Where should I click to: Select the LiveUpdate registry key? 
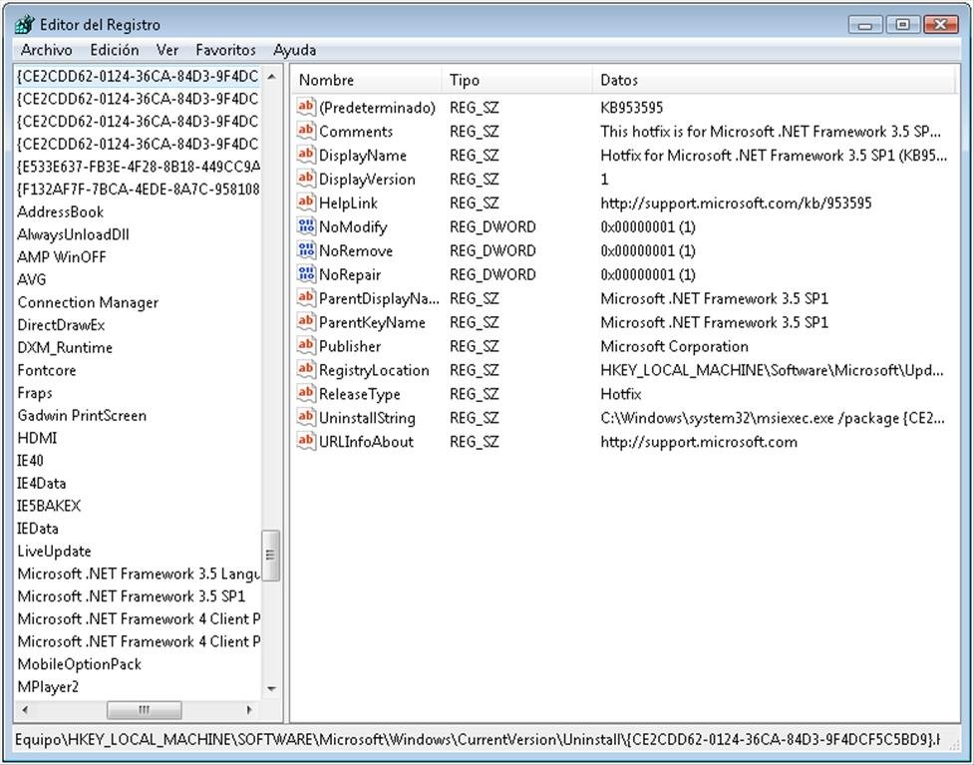[x=54, y=552]
